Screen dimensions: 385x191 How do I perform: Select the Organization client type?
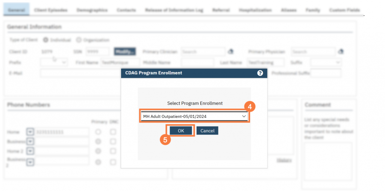79,40
